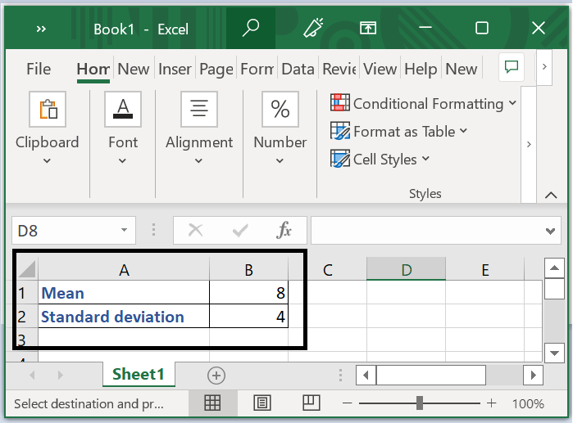Add a new sheet with plus icon
Viewport: 573px width, 423px height.
216,375
